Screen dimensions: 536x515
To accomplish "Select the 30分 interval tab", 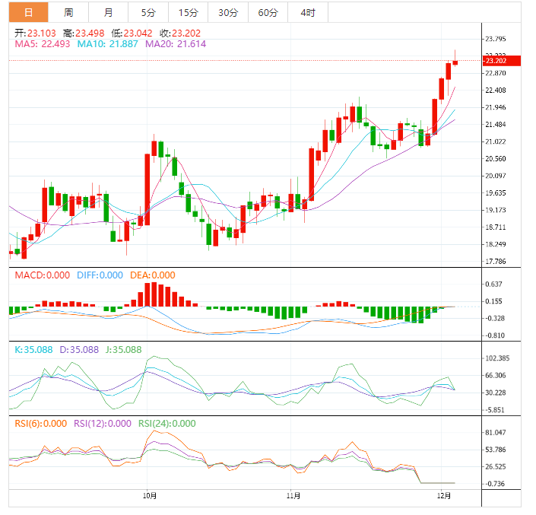I will (227, 12).
